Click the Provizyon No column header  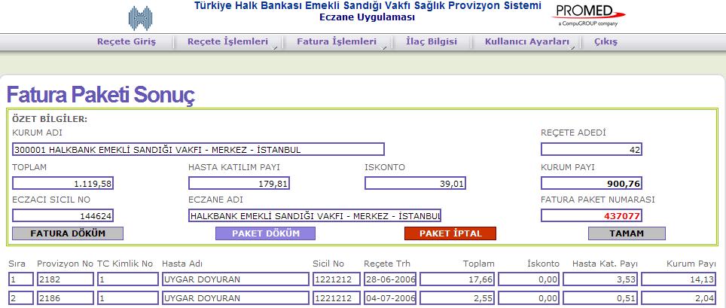point(66,264)
